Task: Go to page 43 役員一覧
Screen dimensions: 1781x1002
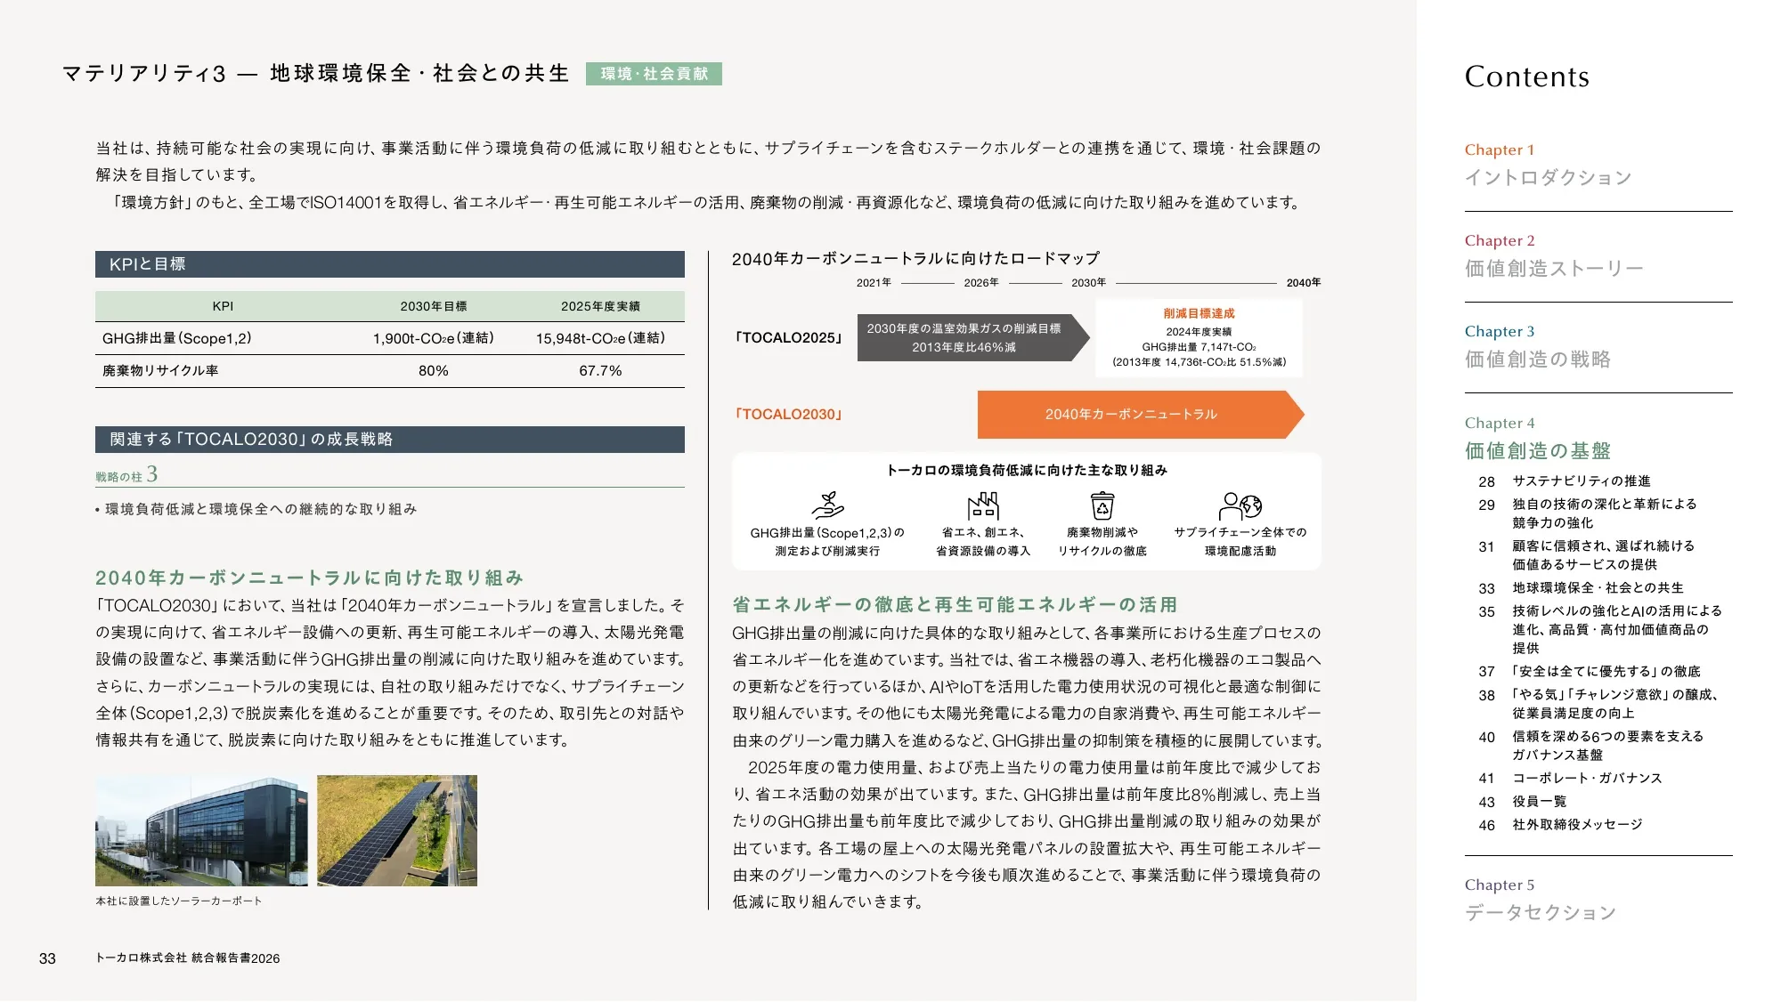Action: pyautogui.click(x=1523, y=802)
